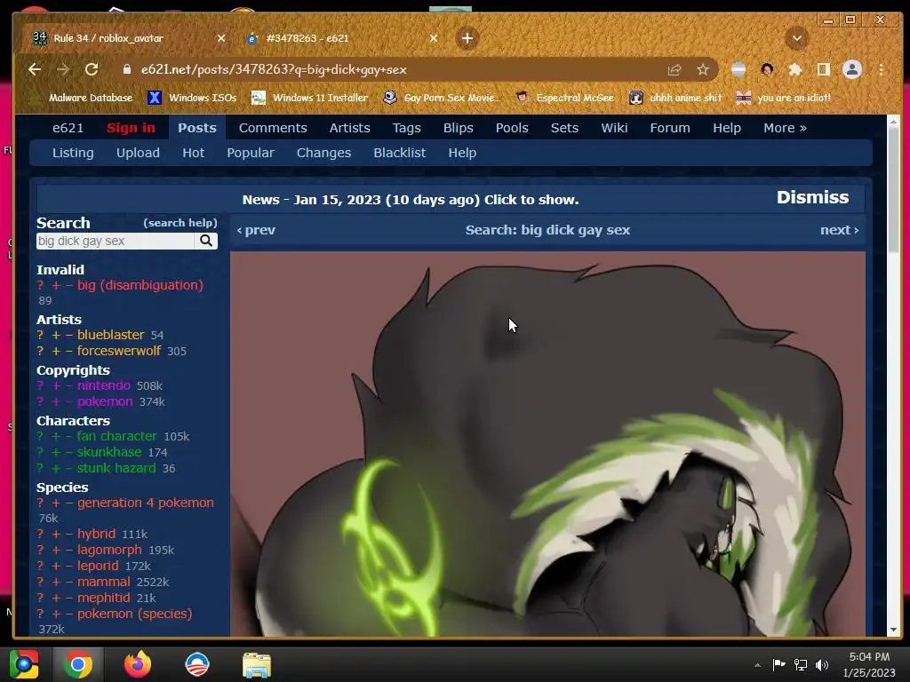Reload the current page

[x=92, y=69]
